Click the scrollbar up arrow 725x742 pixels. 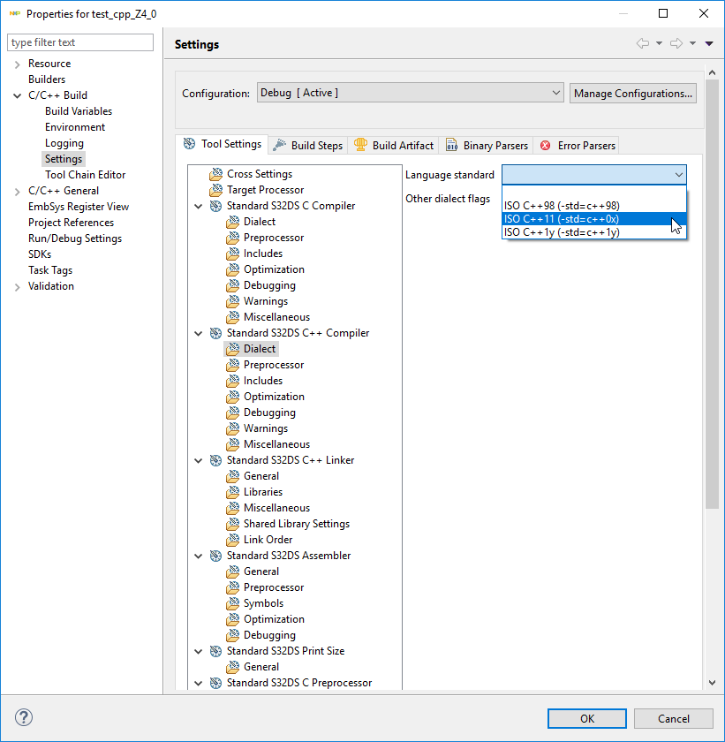[712, 72]
